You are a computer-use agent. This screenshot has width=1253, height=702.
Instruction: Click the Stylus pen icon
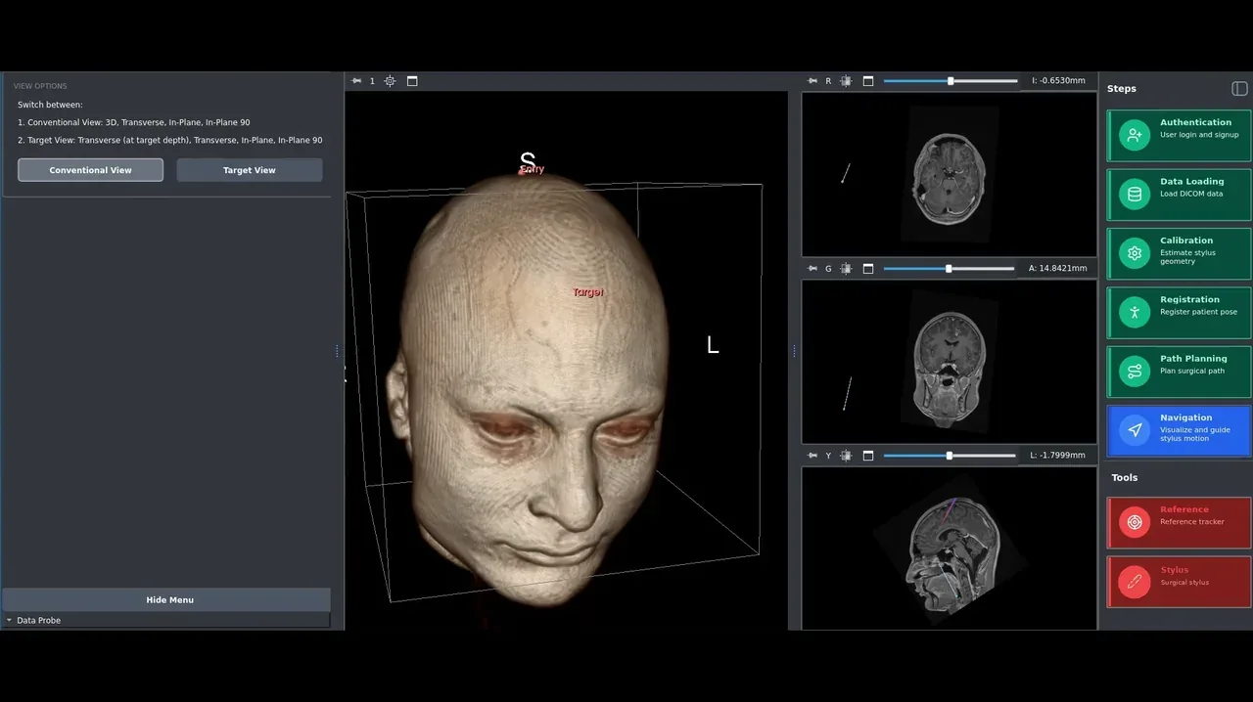(x=1135, y=582)
